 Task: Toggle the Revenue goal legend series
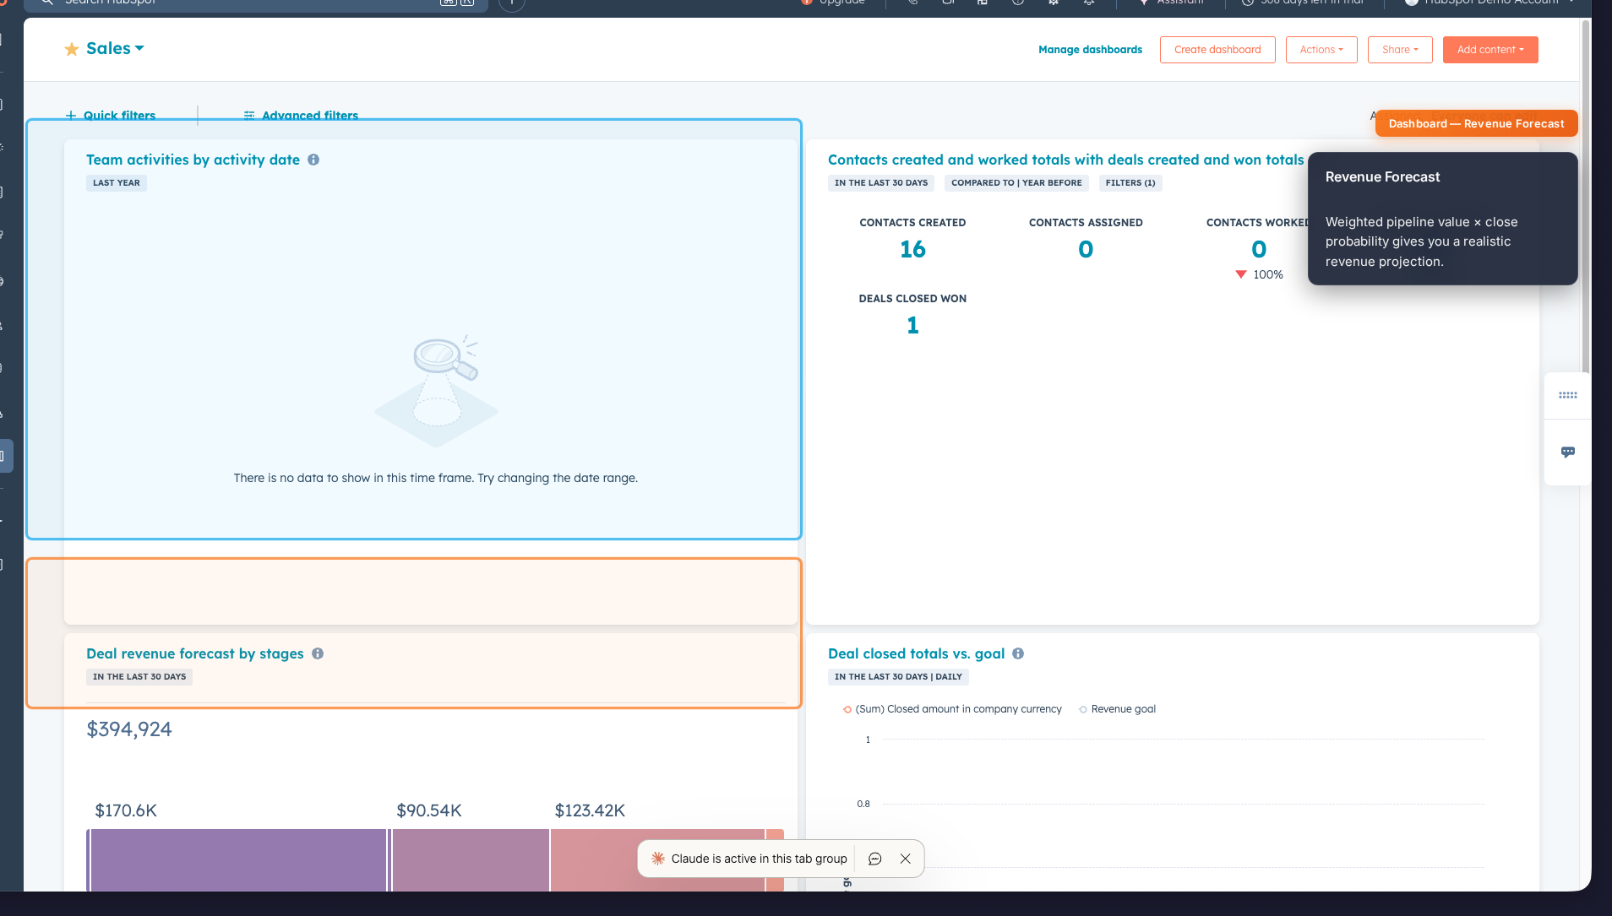click(1117, 709)
